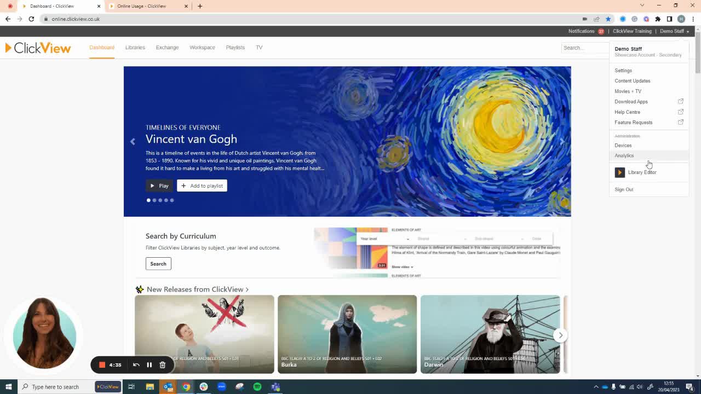Collapse the Demo Staff dropdown menu

coord(674,31)
